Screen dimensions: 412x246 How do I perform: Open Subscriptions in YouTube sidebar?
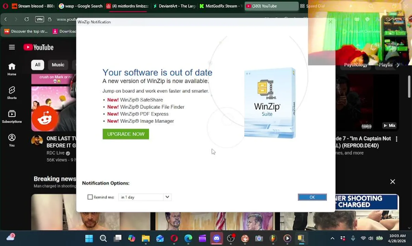click(x=12, y=117)
